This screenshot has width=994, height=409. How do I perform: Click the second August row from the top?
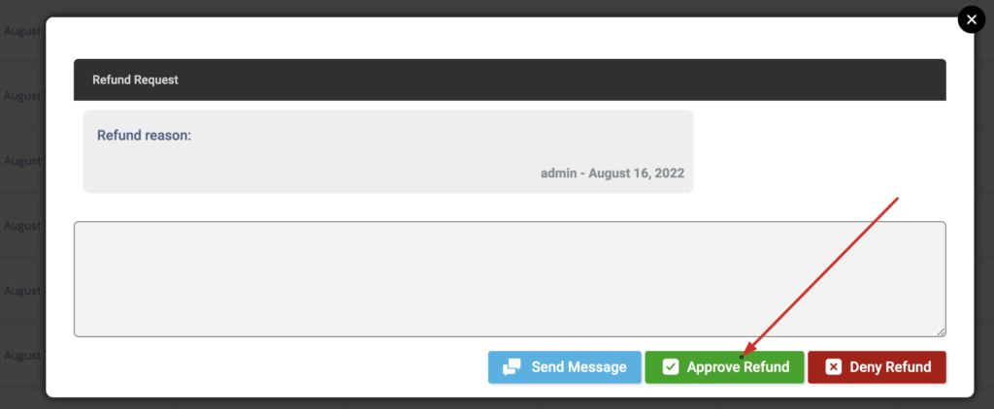pyautogui.click(x=22, y=96)
